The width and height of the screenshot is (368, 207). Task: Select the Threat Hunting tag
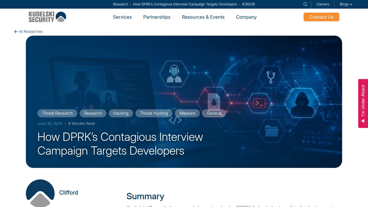[154, 113]
